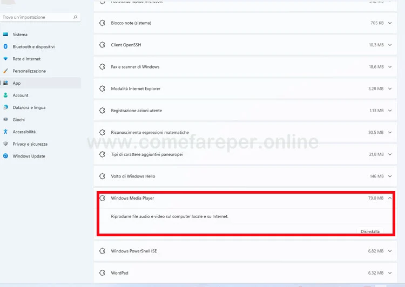
Task: Expand Registrazione azioni utente chevron
Action: tap(390, 111)
